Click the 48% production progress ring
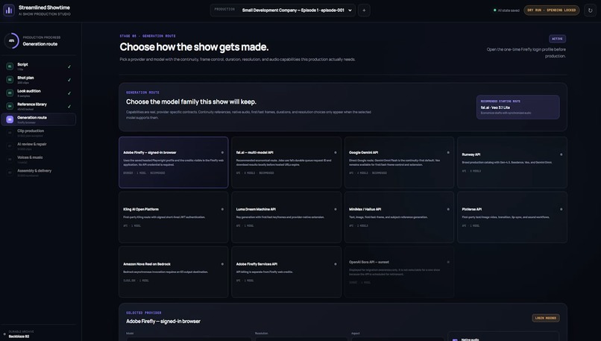 pyautogui.click(x=11, y=40)
